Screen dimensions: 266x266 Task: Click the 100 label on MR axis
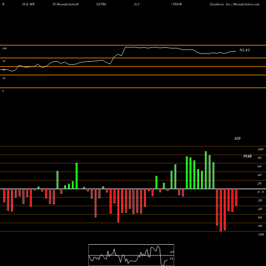[x=261, y=149]
